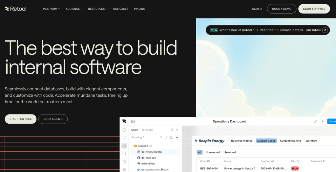Click the Showing 5 label
This screenshot has height=172, width=336.
137,137
